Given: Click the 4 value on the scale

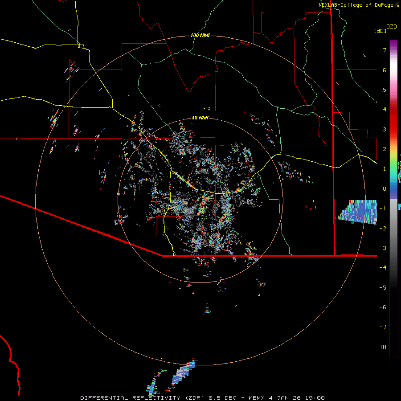Looking at the screenshot, I should coord(385,110).
